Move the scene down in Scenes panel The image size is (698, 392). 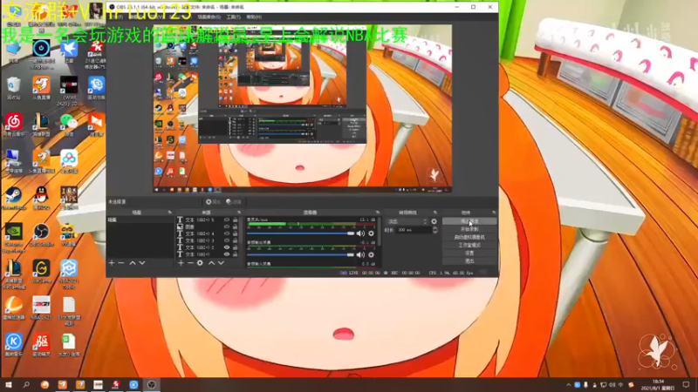tap(142, 263)
